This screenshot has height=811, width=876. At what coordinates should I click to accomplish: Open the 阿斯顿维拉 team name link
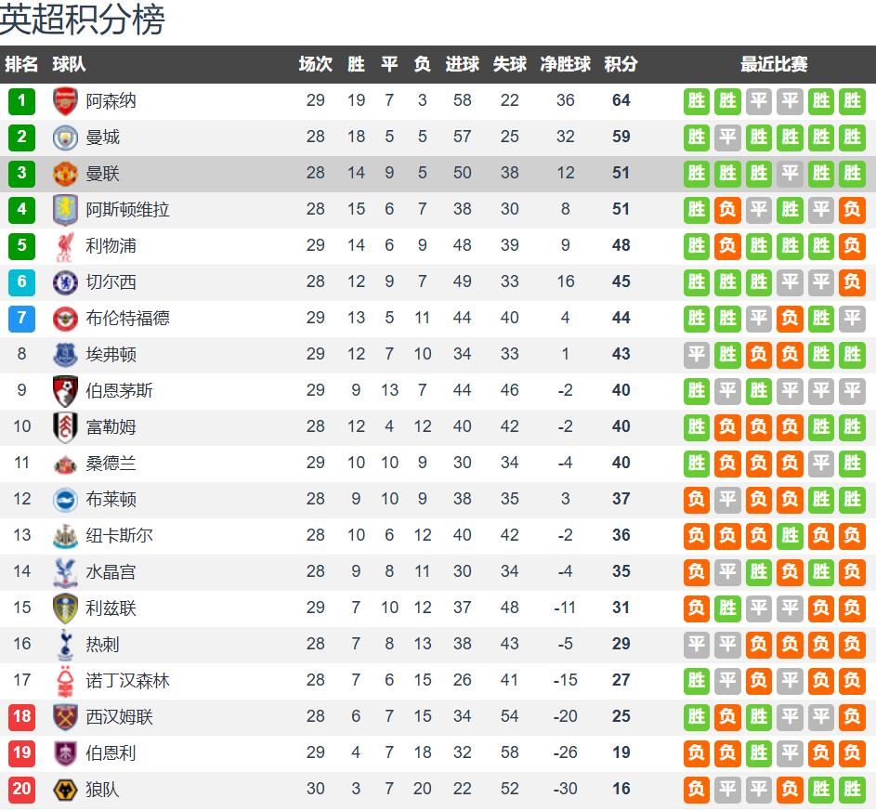click(127, 209)
